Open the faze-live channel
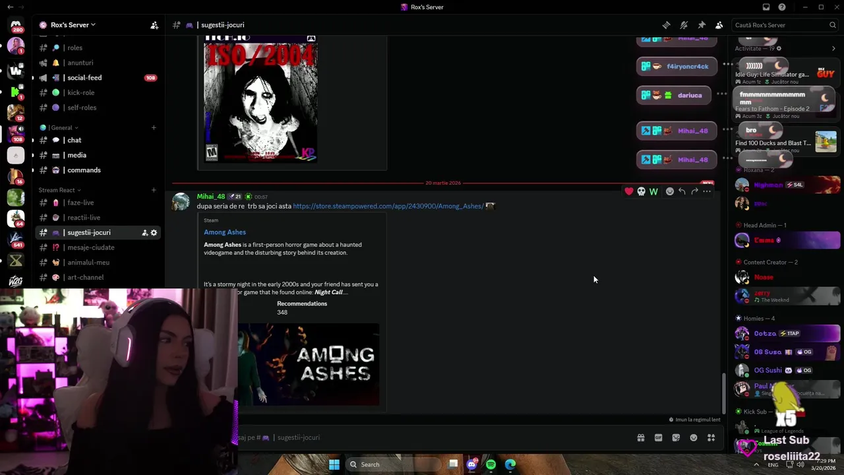The width and height of the screenshot is (844, 475). (98, 203)
